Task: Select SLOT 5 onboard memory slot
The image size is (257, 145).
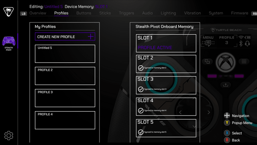Action: point(166,128)
